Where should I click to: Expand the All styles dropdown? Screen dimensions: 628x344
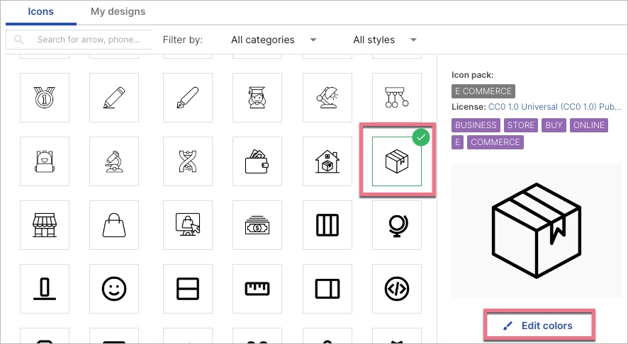tap(385, 40)
